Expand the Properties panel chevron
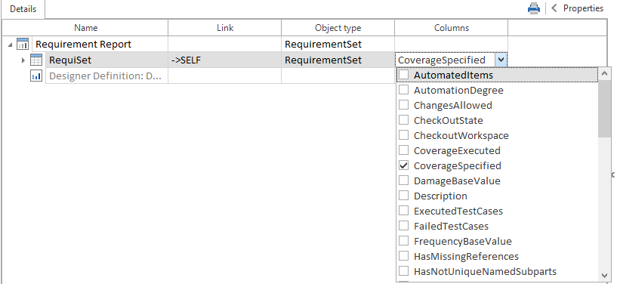617x284 pixels. pos(554,8)
